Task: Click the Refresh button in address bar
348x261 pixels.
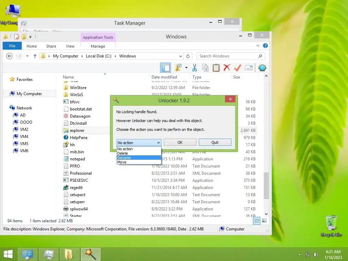Action: click(188, 56)
